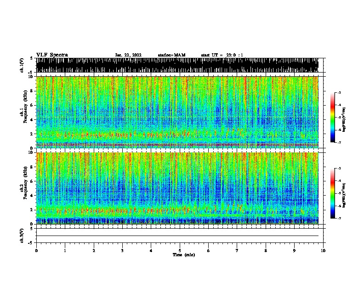This screenshot has width=364, height=281.
Task: Click the flat ch.3 voltage trace line
Action: pos(177,236)
